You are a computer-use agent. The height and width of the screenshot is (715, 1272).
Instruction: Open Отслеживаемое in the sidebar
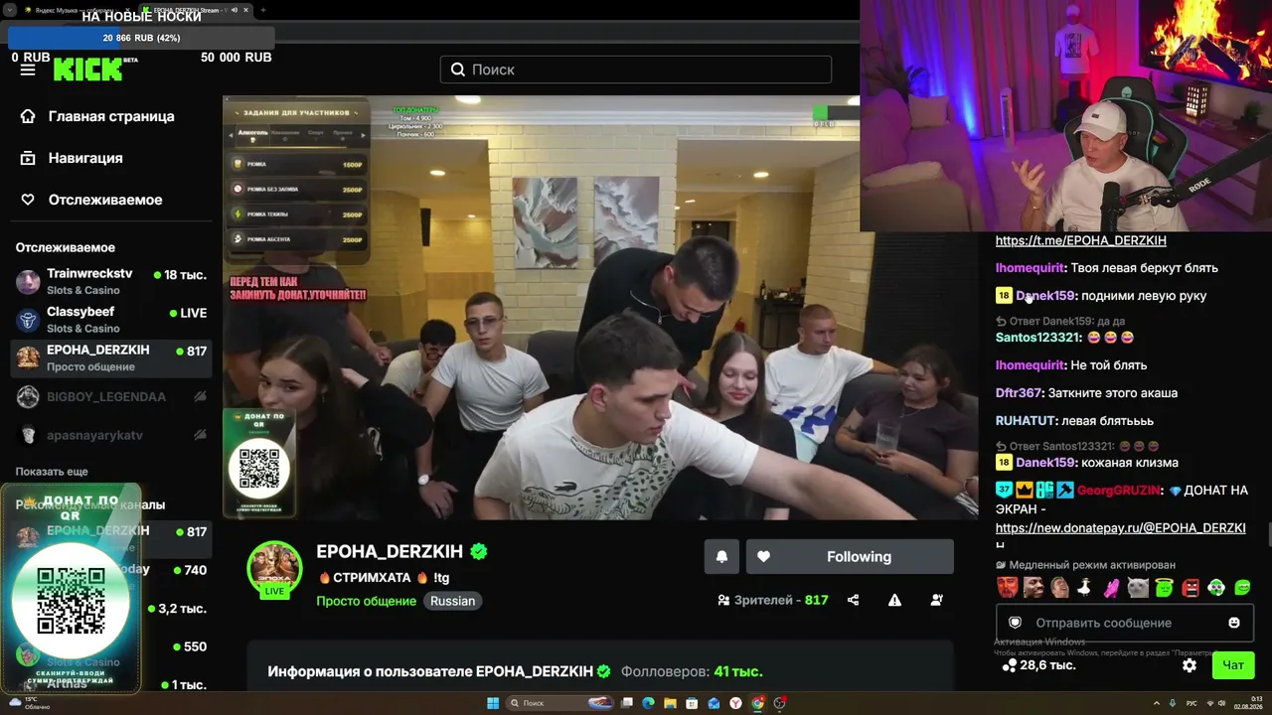pos(91,200)
